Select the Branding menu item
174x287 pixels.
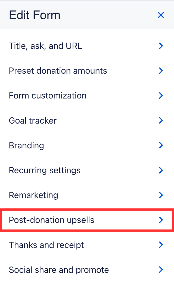(x=26, y=145)
